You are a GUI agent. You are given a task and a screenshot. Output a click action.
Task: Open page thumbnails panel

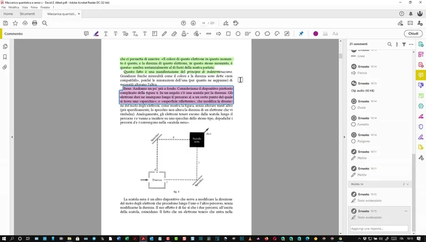click(5, 47)
